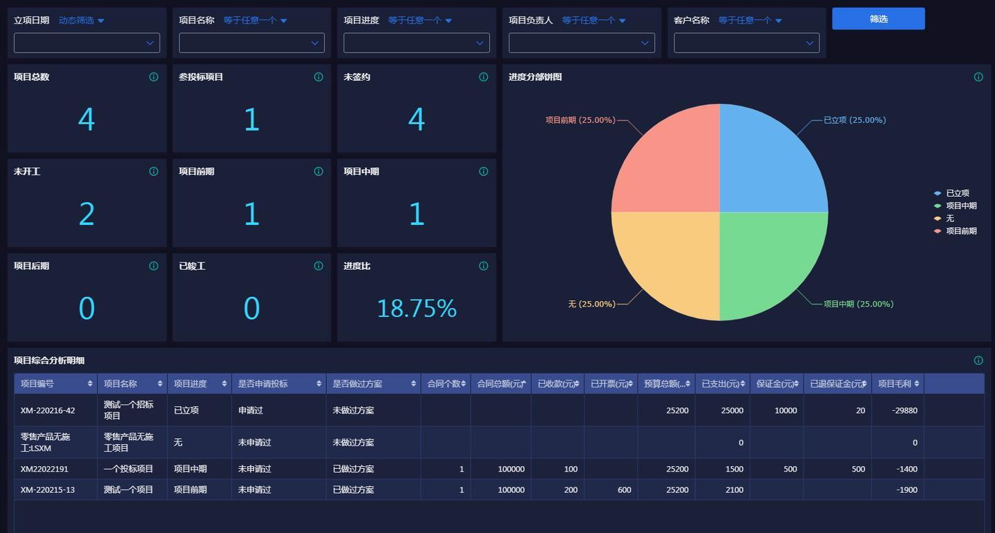Click the 项目综合分析明细 info icon
The width and height of the screenshot is (995, 533).
[978, 360]
